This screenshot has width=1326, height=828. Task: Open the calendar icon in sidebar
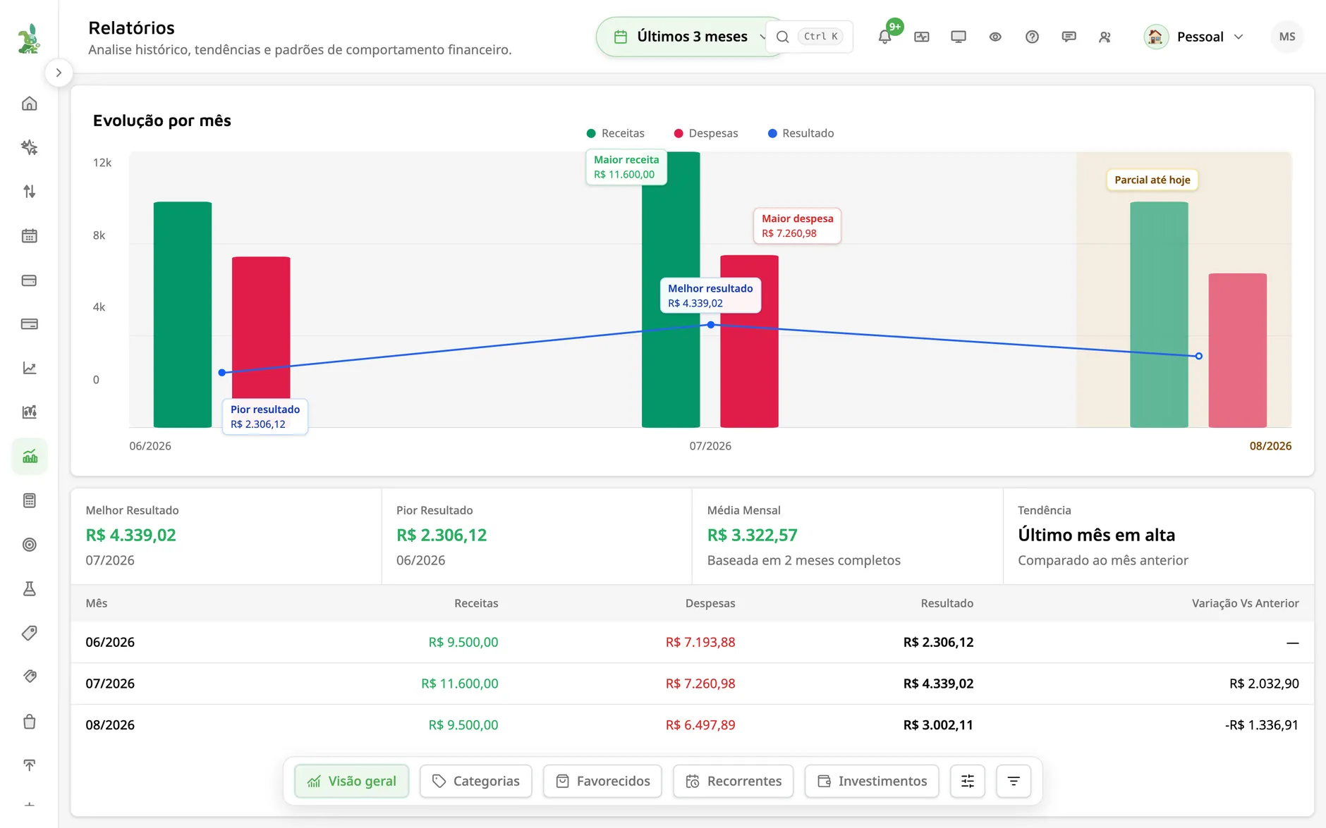point(29,236)
